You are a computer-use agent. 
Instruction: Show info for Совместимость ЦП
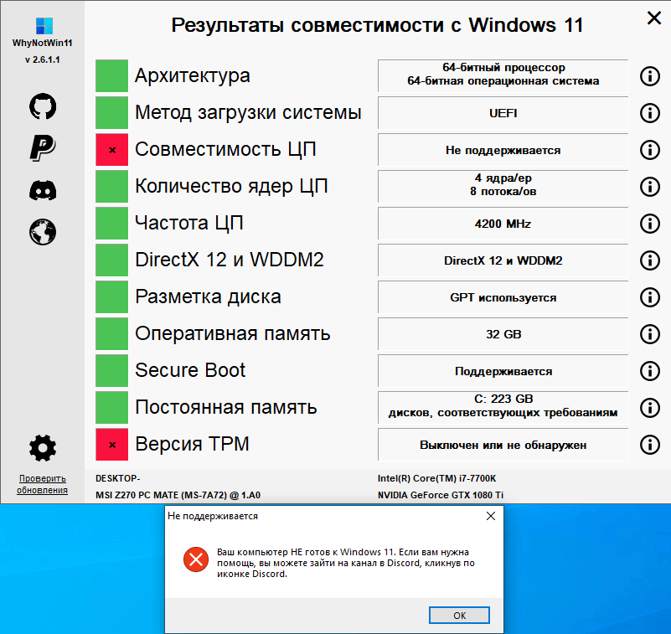pos(649,150)
